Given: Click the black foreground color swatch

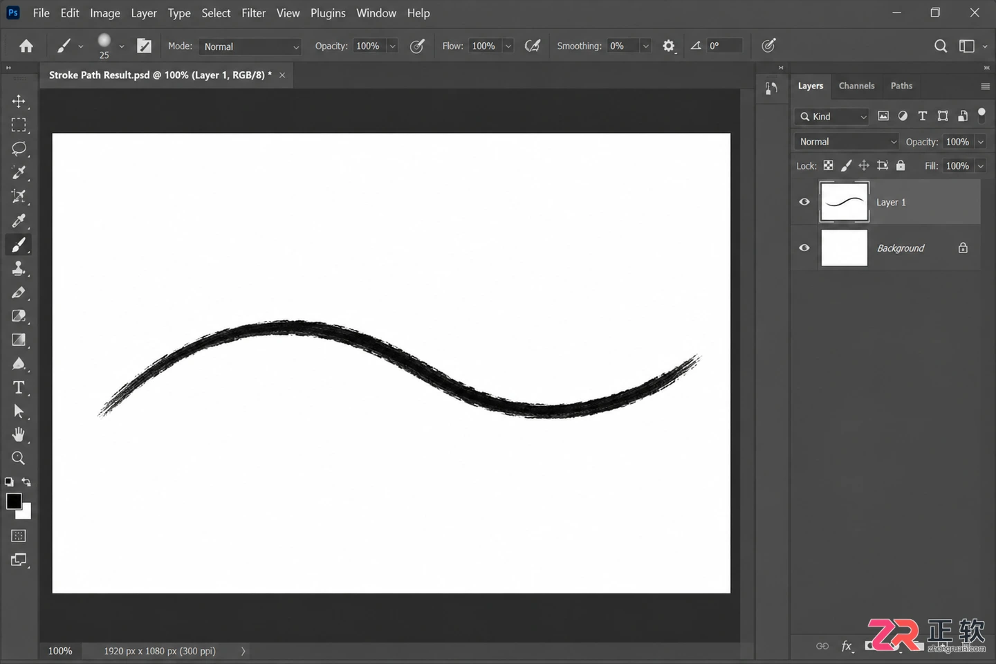Looking at the screenshot, I should click(13, 501).
